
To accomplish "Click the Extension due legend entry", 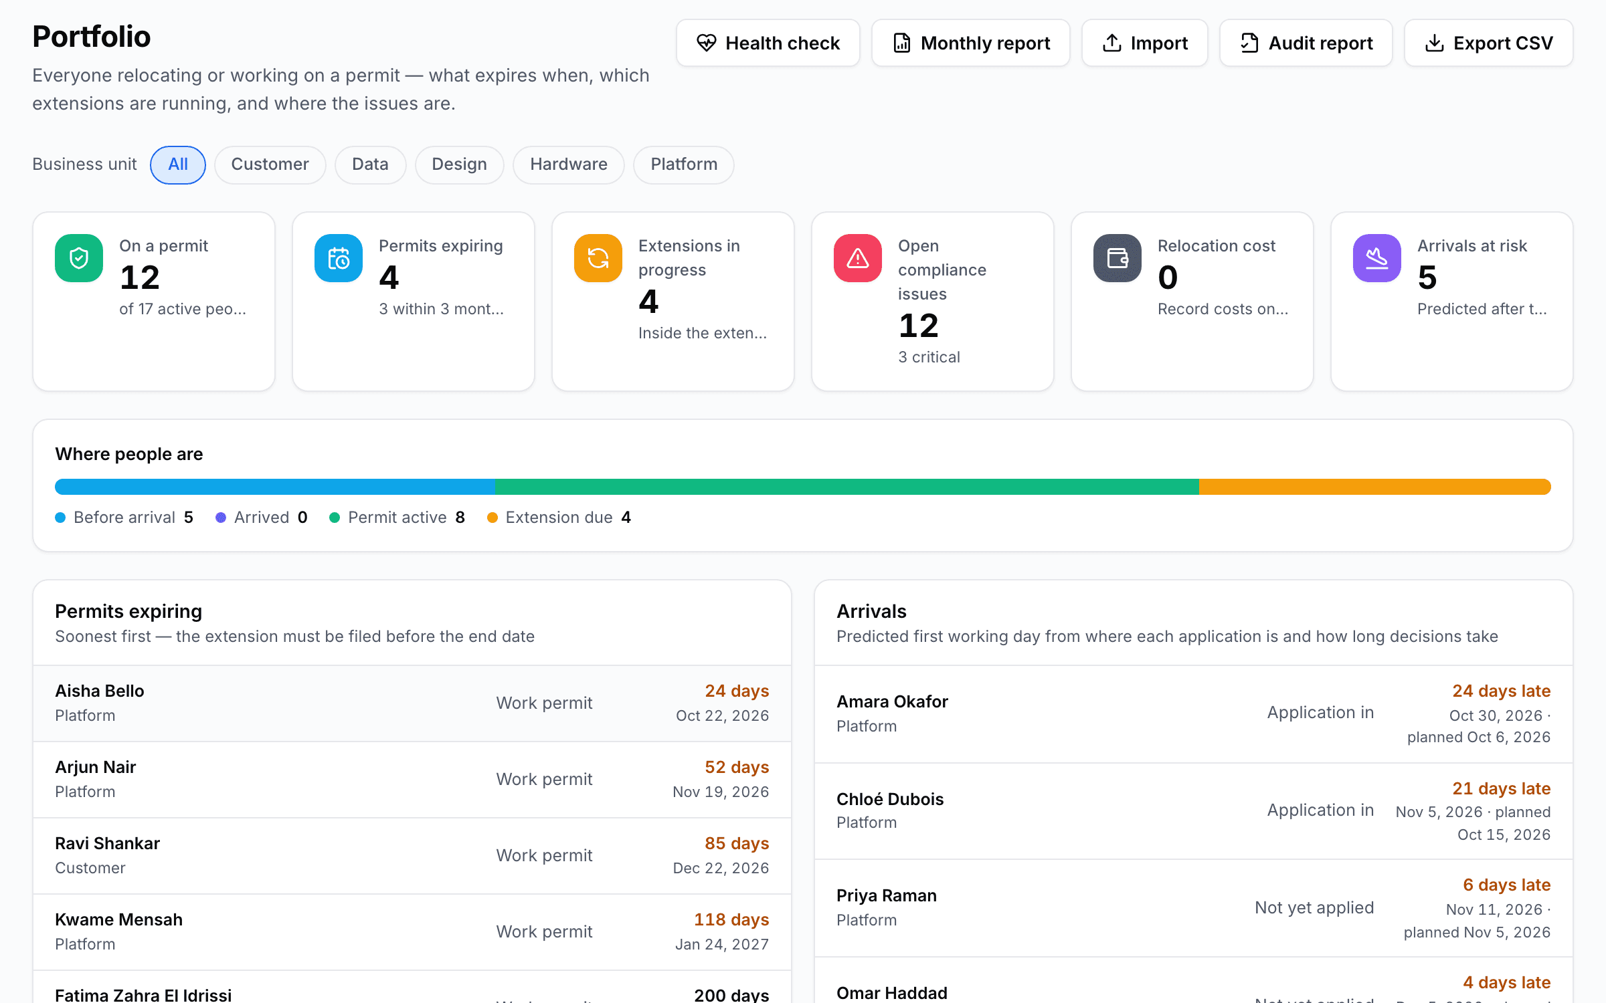I will 559,518.
